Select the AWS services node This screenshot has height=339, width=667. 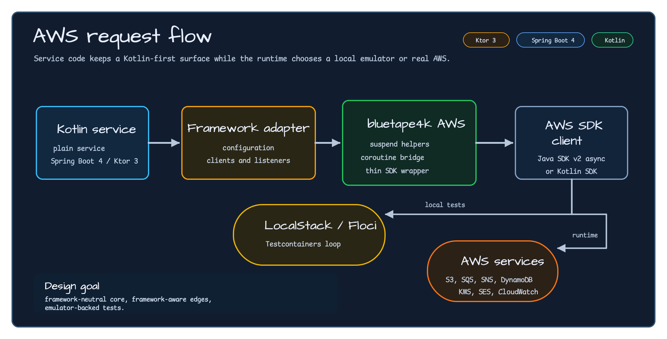pyautogui.click(x=493, y=271)
